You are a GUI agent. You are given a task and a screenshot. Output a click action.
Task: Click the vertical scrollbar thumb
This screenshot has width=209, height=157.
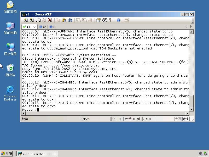point(191,101)
